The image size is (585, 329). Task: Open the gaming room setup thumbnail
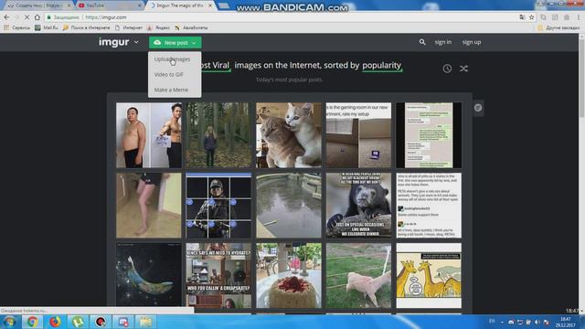tap(358, 135)
